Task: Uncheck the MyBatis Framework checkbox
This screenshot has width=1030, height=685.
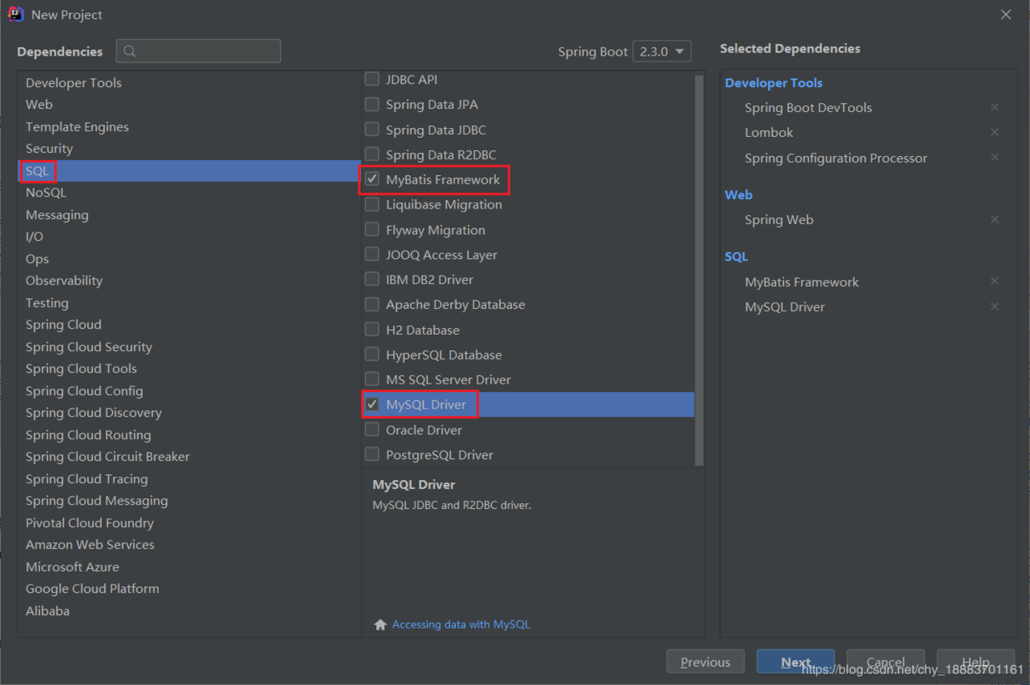Action: point(372,179)
